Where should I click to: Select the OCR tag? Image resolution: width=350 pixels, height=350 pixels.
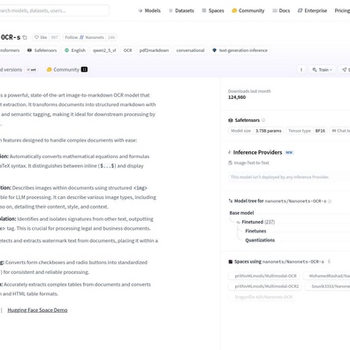pos(127,50)
